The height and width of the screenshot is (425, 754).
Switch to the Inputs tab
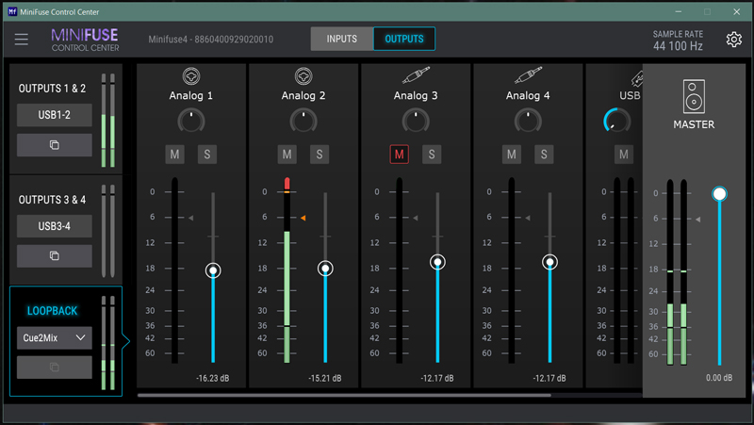tap(342, 40)
